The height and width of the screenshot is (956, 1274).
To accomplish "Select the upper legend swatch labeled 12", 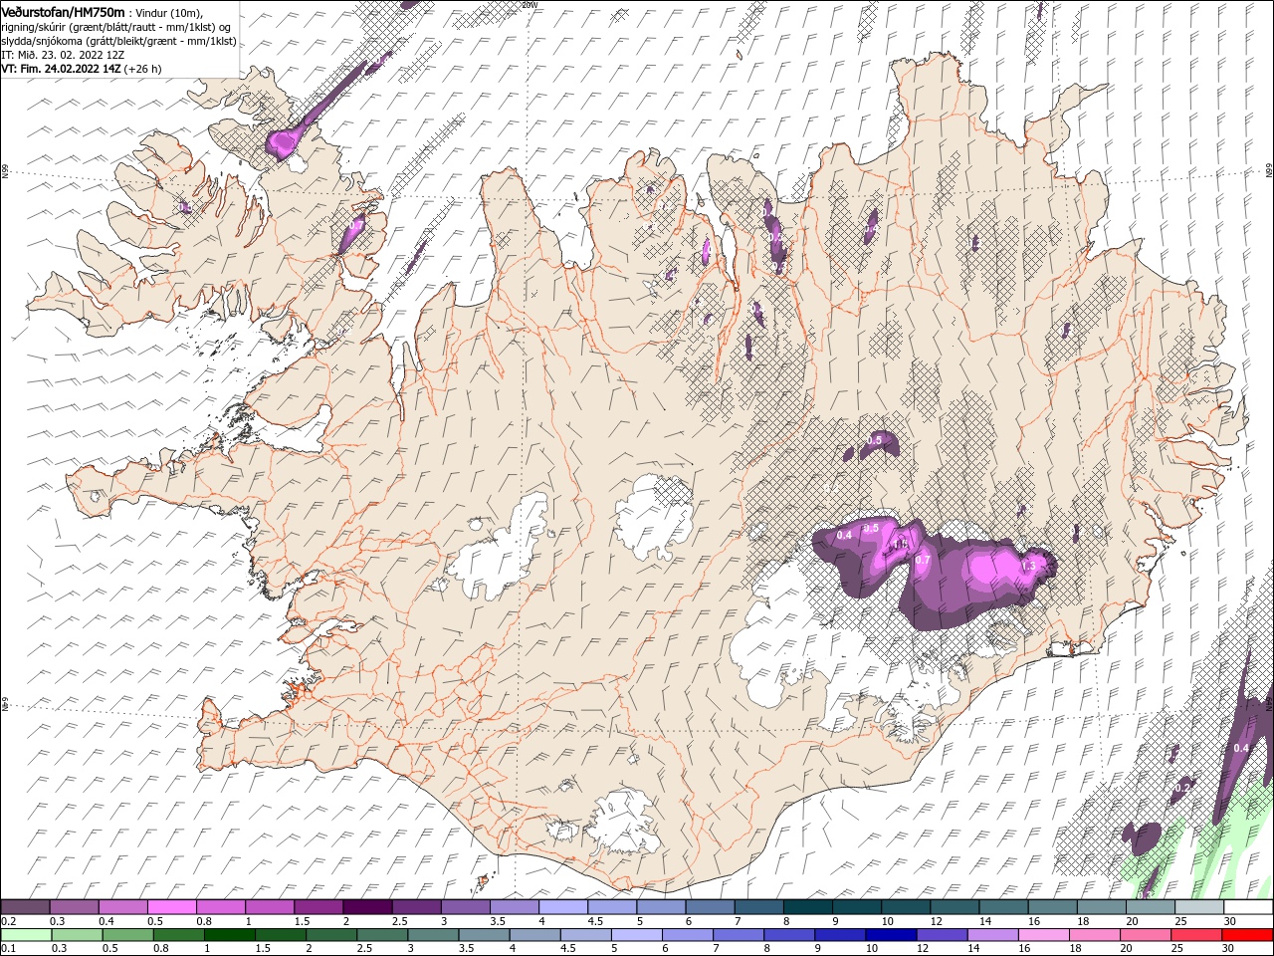I will pyautogui.click(x=955, y=907).
